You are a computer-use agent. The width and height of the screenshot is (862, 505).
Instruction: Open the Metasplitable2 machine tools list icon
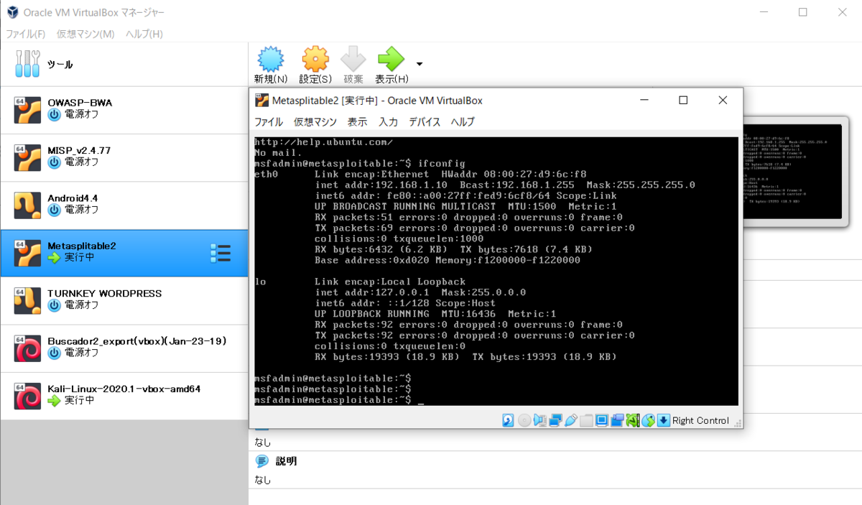(x=221, y=253)
